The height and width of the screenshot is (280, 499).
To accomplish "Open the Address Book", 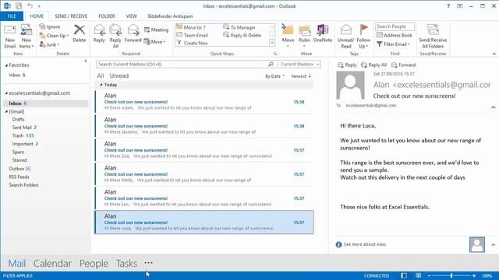I will 395,35.
